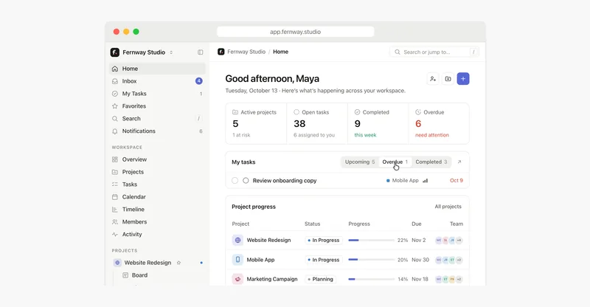Click the blue plus create button

(x=463, y=79)
